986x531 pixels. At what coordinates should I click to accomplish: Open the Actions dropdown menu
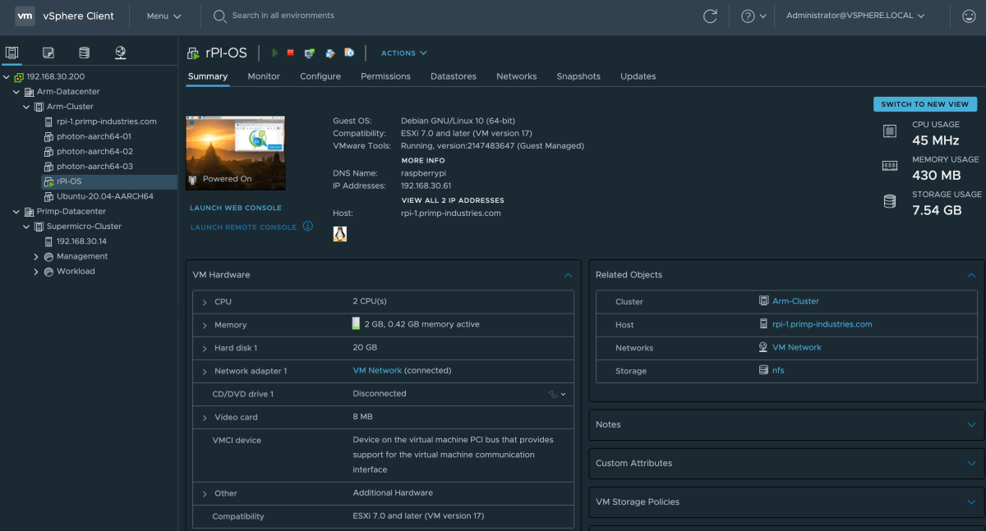coord(403,53)
